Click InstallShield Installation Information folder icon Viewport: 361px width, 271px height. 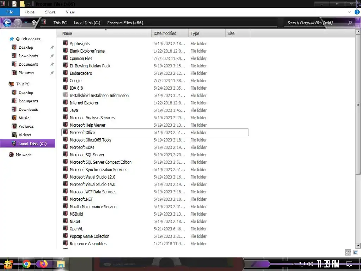click(65, 95)
